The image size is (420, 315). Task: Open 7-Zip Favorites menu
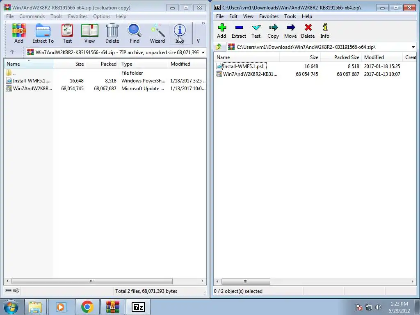click(269, 16)
